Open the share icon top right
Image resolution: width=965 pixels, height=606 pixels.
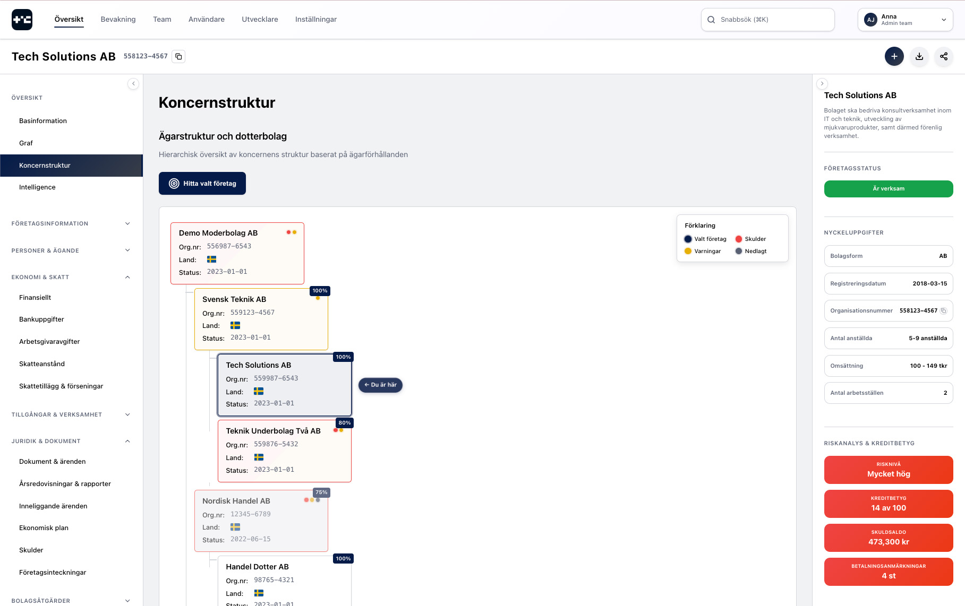(x=944, y=56)
